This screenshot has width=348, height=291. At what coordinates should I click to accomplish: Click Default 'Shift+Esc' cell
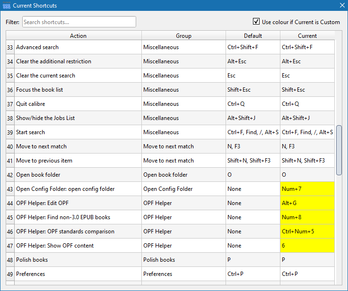253,90
